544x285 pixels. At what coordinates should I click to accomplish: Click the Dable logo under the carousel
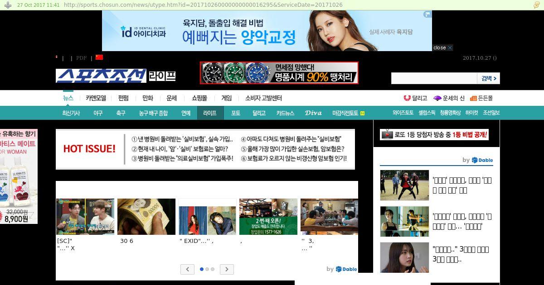tap(346, 269)
